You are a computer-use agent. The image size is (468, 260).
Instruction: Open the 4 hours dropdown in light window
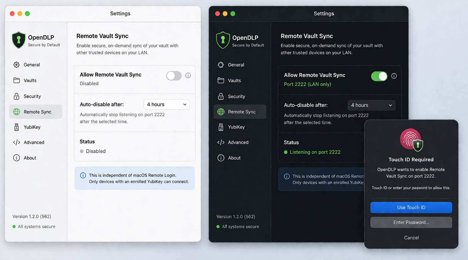click(166, 104)
